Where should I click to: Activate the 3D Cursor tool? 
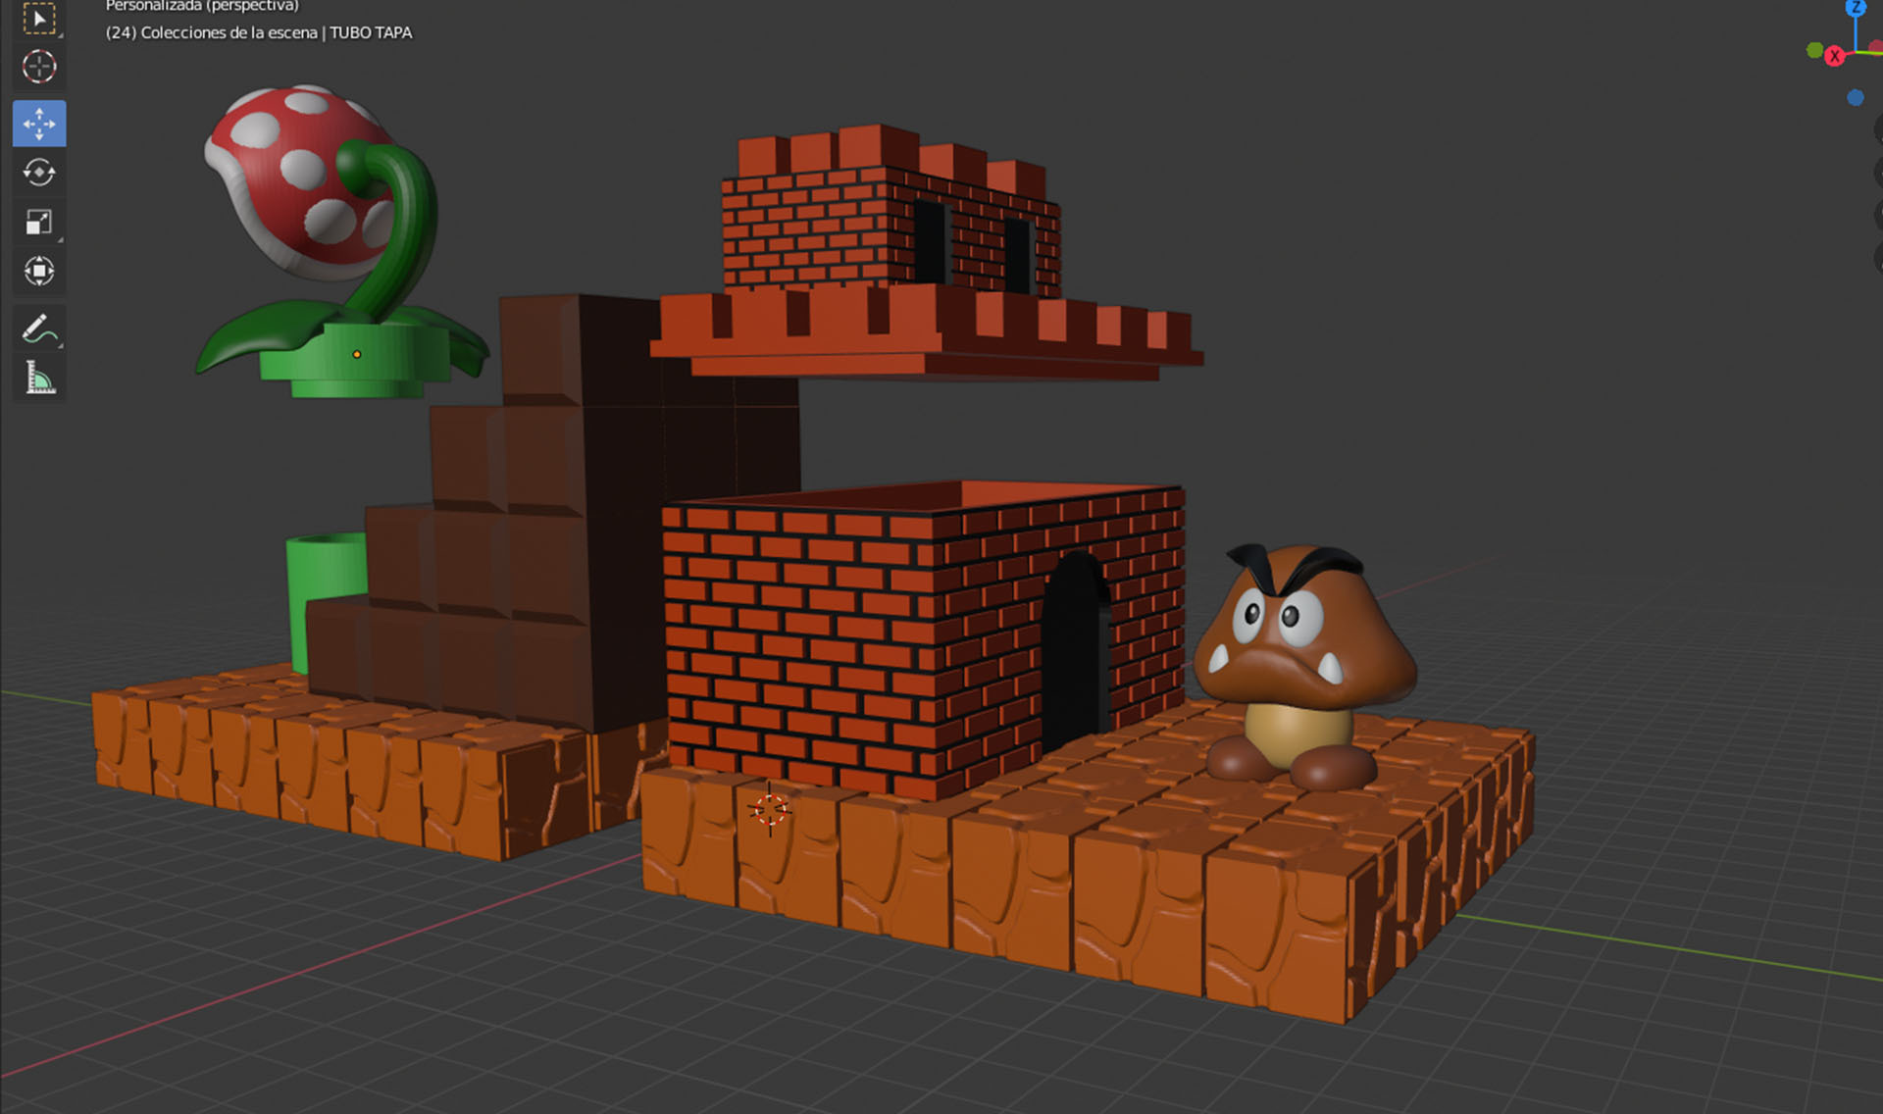[39, 67]
